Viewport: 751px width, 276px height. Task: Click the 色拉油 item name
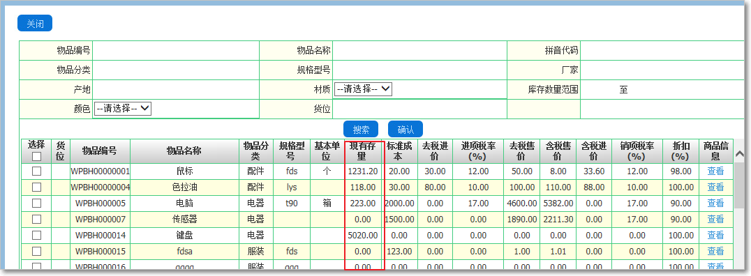pyautogui.click(x=184, y=187)
